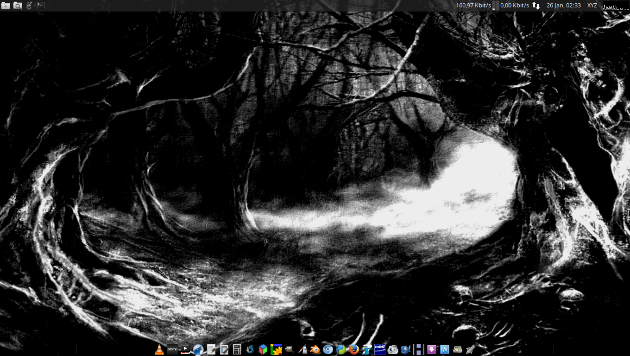Image resolution: width=630 pixels, height=356 pixels.
Task: Open the blue howling wolf globe app
Action: (198, 350)
